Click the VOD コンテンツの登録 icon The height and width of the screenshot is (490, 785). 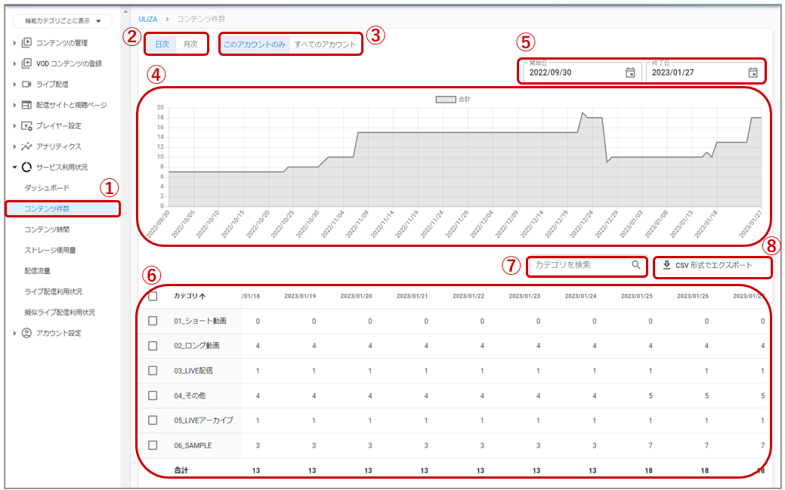26,63
